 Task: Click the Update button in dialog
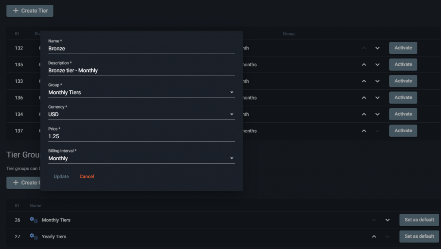pyautogui.click(x=61, y=176)
